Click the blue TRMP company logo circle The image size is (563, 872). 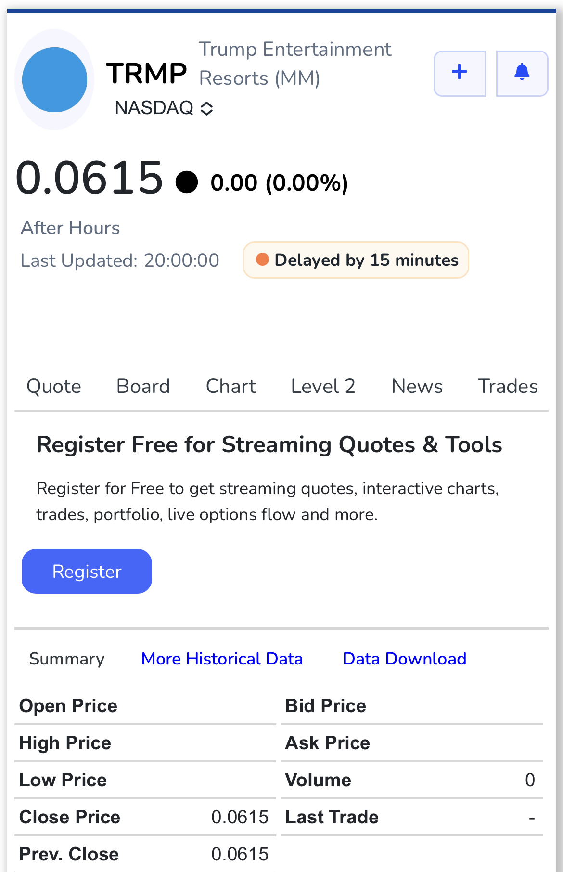point(55,80)
